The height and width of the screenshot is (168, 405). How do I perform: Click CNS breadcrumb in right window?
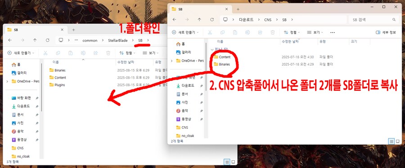tap(268, 20)
